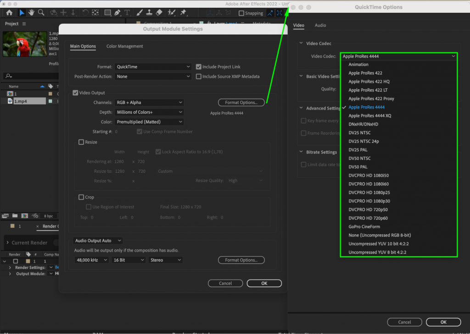The height and width of the screenshot is (334, 470).
Task: Click Format Options for video output
Action: pos(241,102)
